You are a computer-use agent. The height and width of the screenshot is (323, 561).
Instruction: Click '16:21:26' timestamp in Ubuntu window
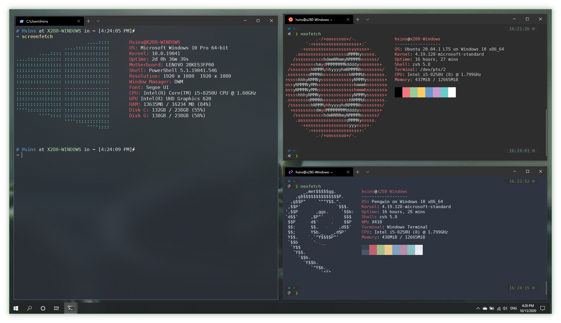point(519,29)
